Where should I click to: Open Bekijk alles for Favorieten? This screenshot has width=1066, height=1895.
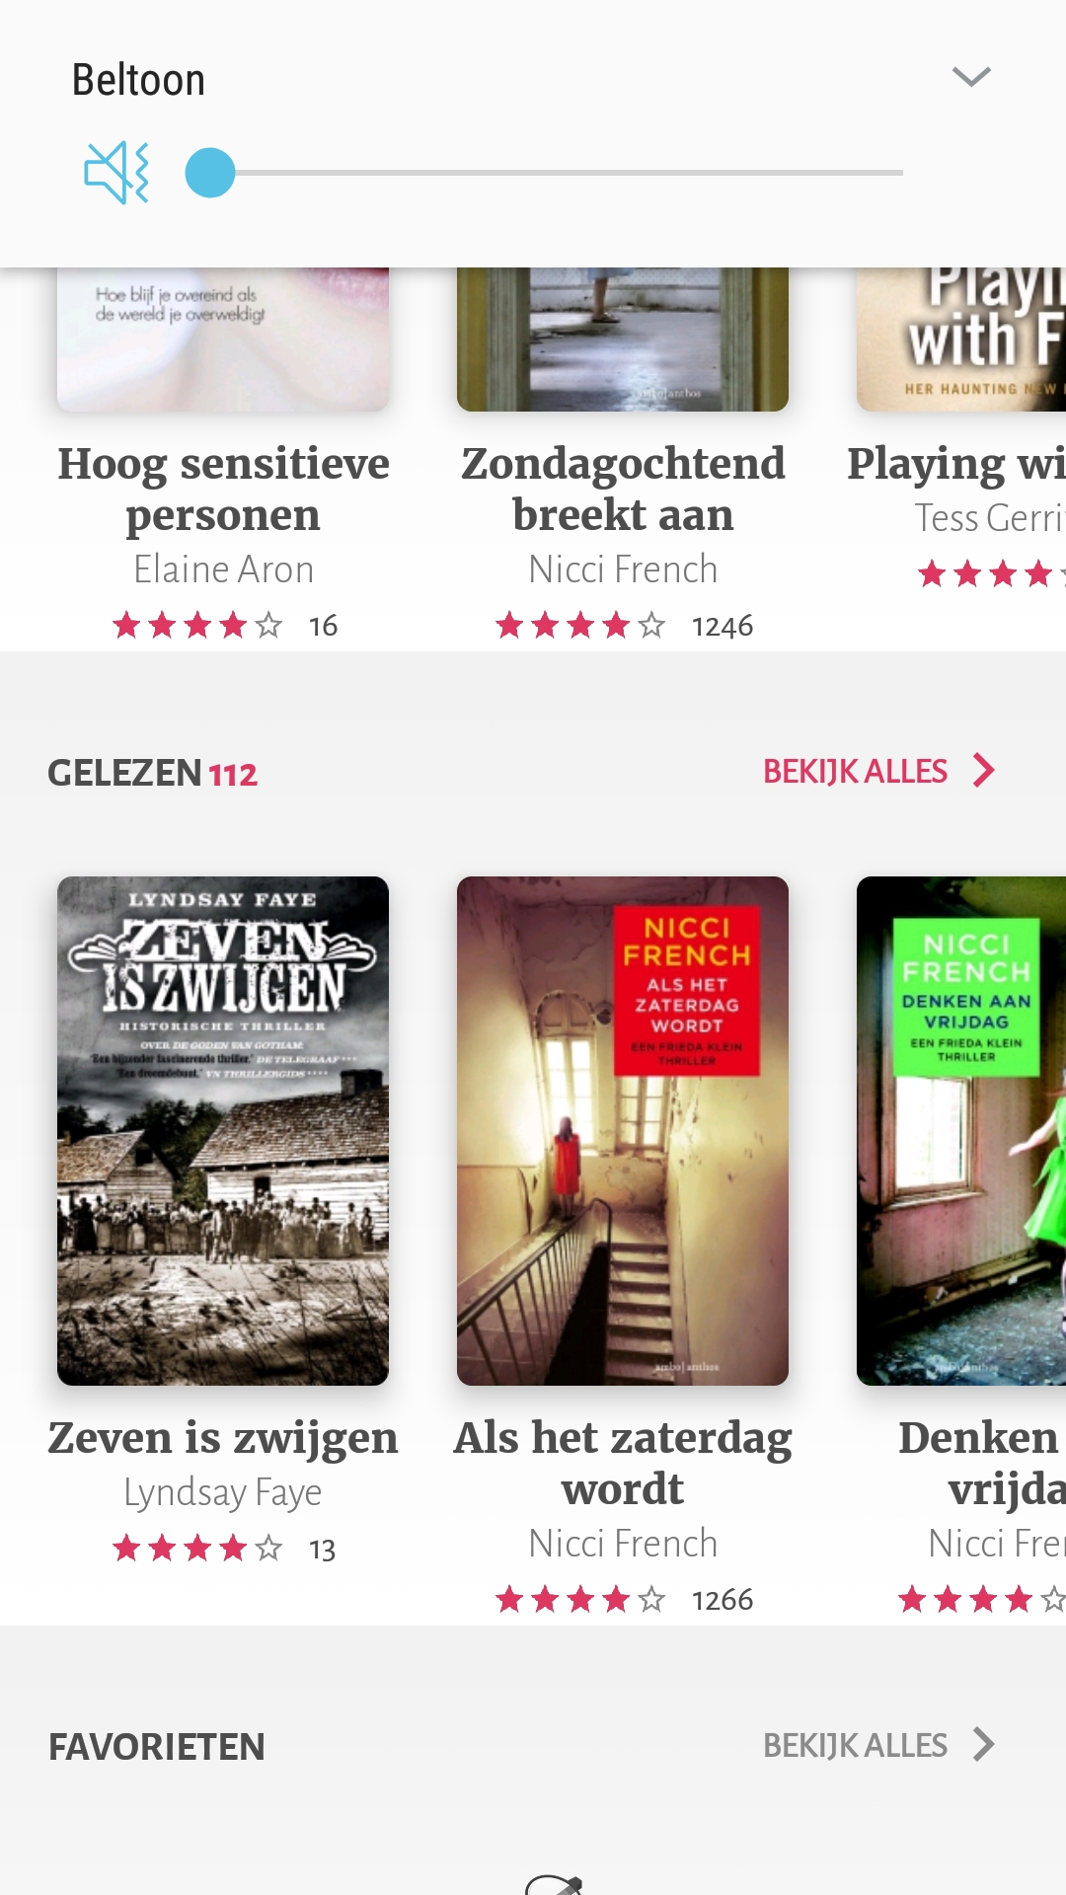click(x=855, y=1745)
